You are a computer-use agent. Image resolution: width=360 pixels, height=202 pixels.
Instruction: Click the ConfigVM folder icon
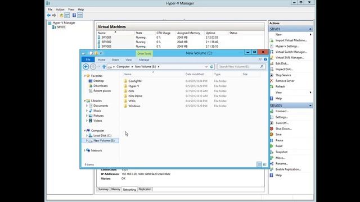tap(125, 81)
